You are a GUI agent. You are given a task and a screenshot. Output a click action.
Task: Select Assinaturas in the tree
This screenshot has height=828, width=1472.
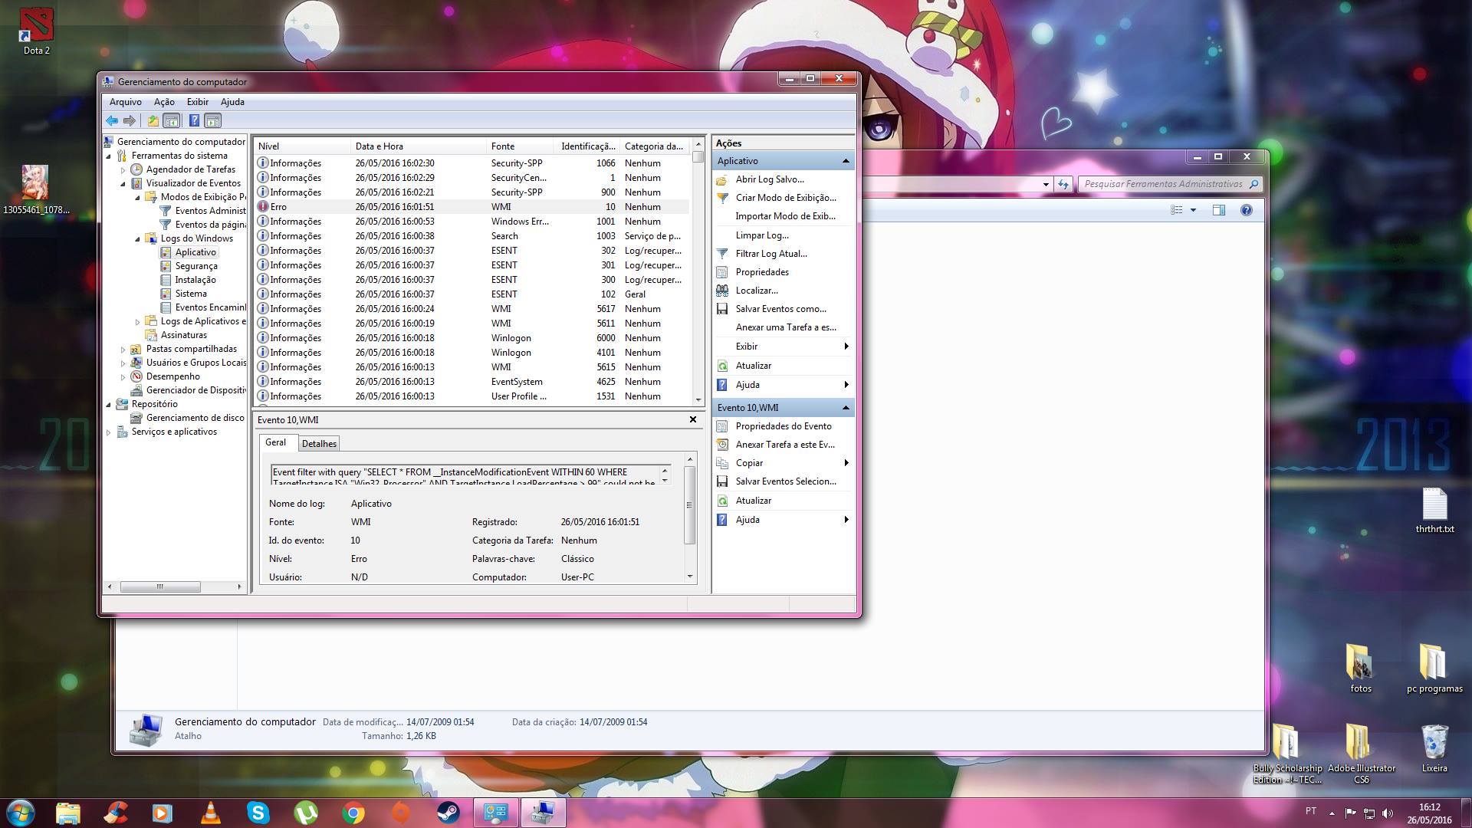pyautogui.click(x=184, y=335)
